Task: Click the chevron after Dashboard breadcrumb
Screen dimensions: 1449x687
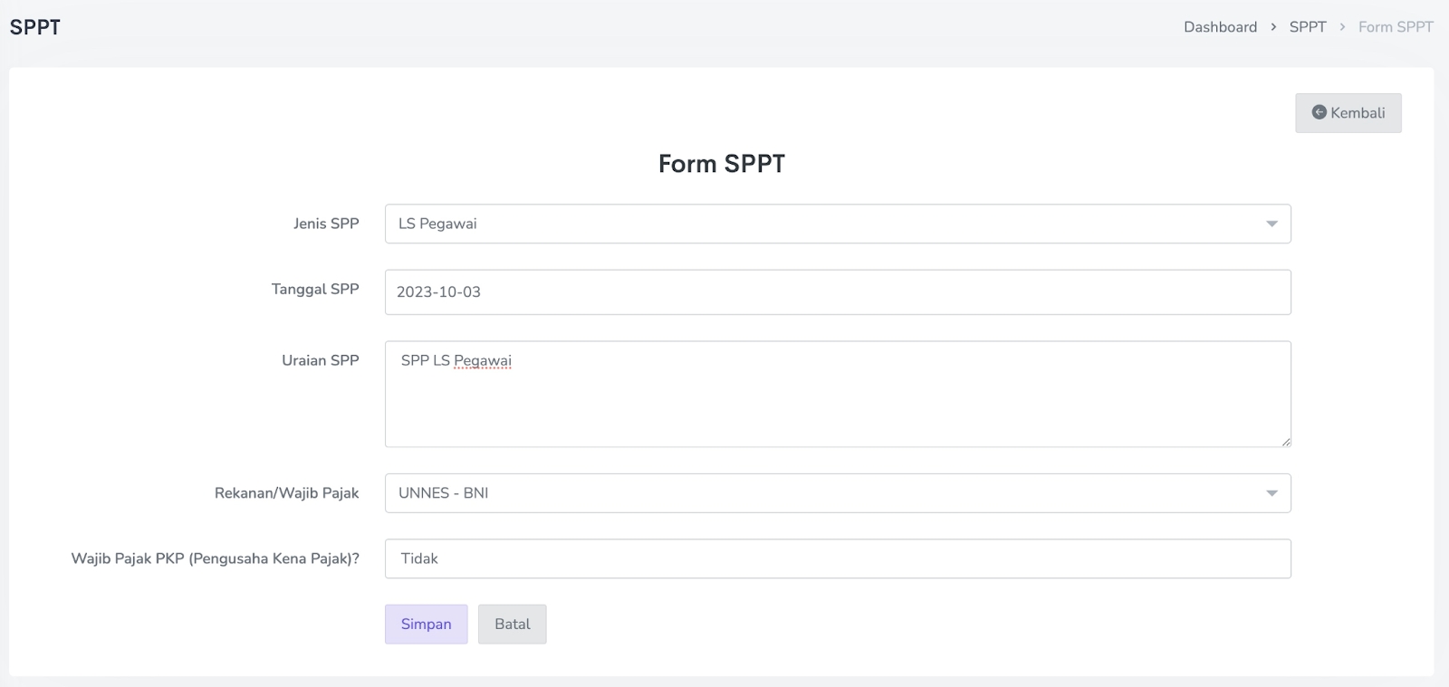Action: (1273, 27)
